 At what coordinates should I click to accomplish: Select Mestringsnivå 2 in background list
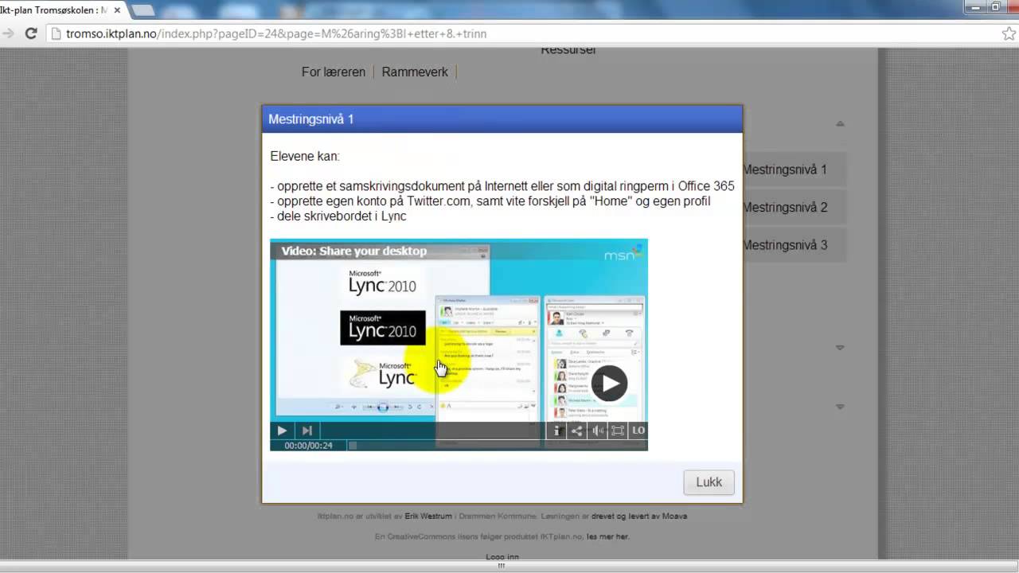tap(785, 208)
